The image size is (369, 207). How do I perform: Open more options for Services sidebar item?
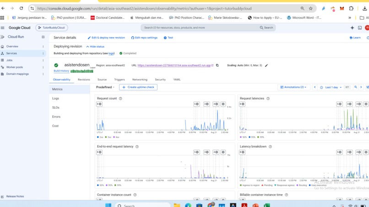point(43,53)
